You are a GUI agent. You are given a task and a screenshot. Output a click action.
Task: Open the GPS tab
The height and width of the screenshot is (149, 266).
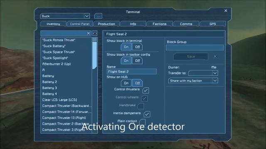(x=212, y=24)
